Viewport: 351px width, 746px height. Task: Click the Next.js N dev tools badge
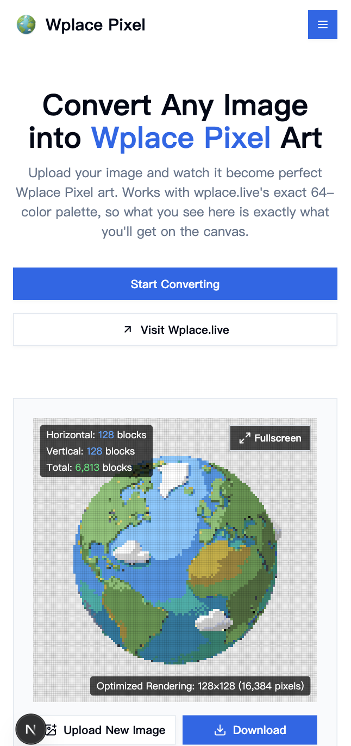(x=30, y=729)
